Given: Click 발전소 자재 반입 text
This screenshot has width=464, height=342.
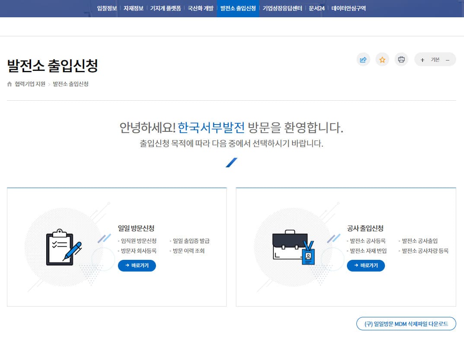Looking at the screenshot, I should 368,251.
